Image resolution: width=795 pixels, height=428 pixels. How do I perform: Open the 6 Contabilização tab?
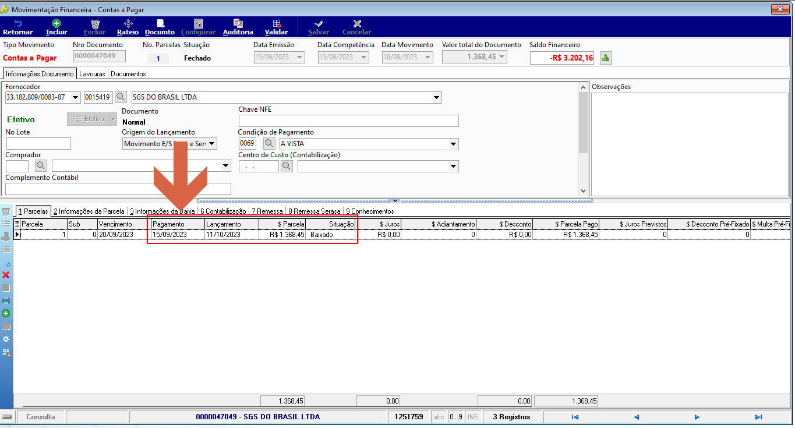tap(223, 211)
